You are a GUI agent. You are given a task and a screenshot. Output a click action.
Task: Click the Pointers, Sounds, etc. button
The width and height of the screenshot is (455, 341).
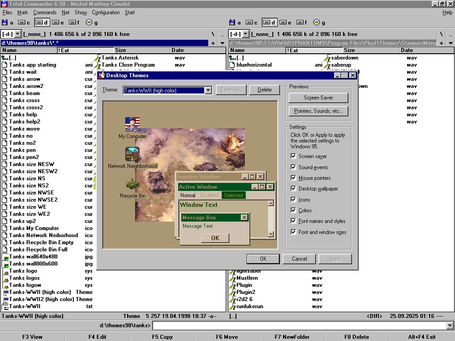point(318,111)
